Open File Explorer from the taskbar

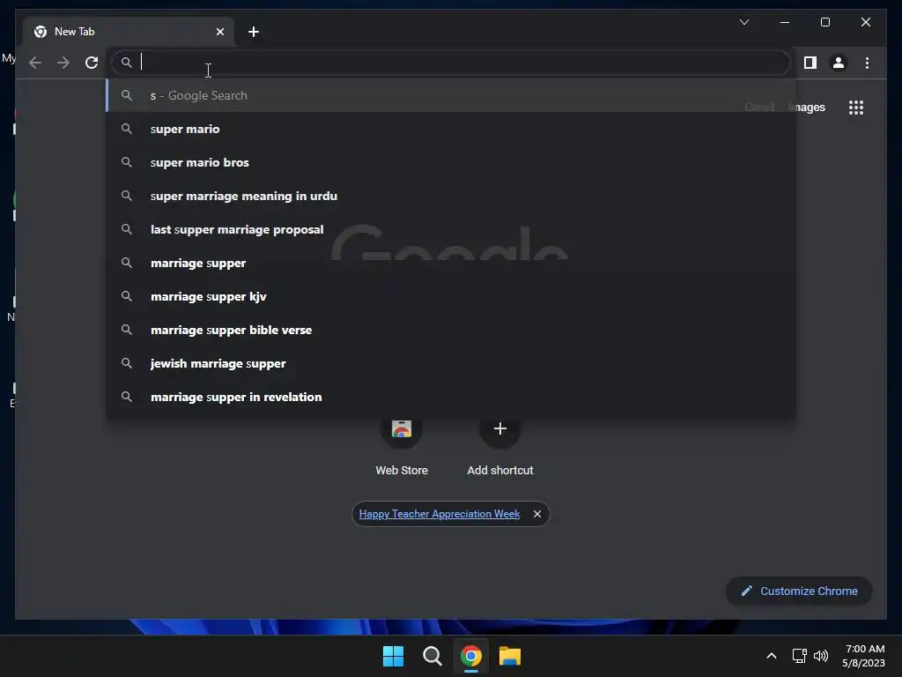pyautogui.click(x=510, y=656)
